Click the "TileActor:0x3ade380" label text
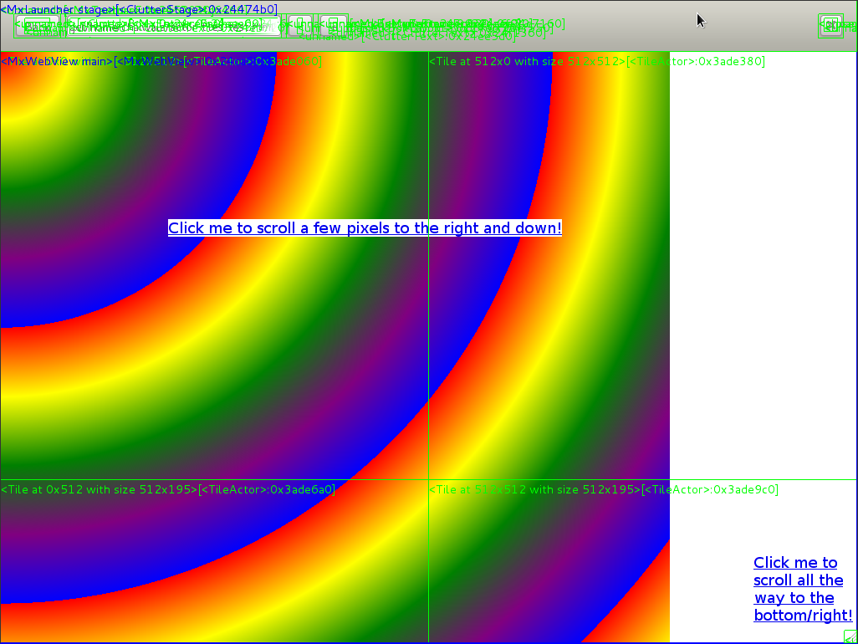 (696, 62)
